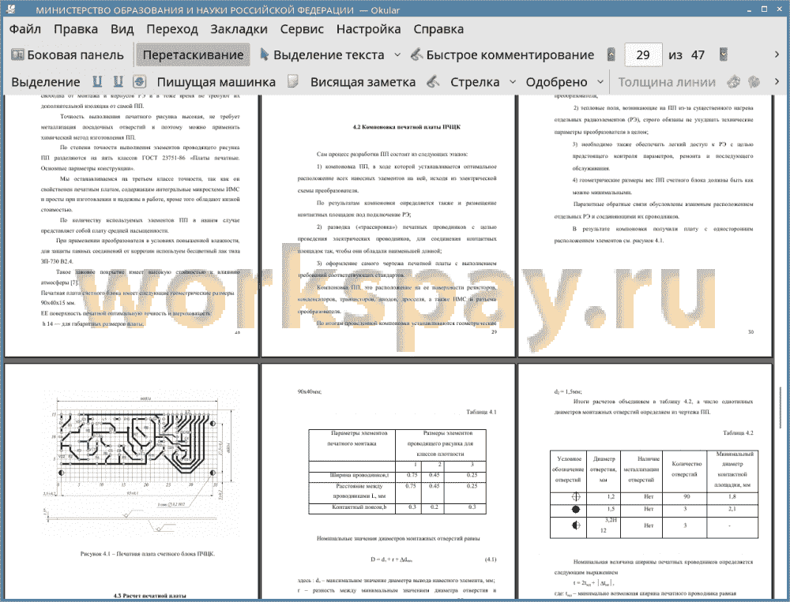
Task: Click the heading '4.2 Компоновка печатной платы ПЧЦК'
Action: click(x=407, y=127)
